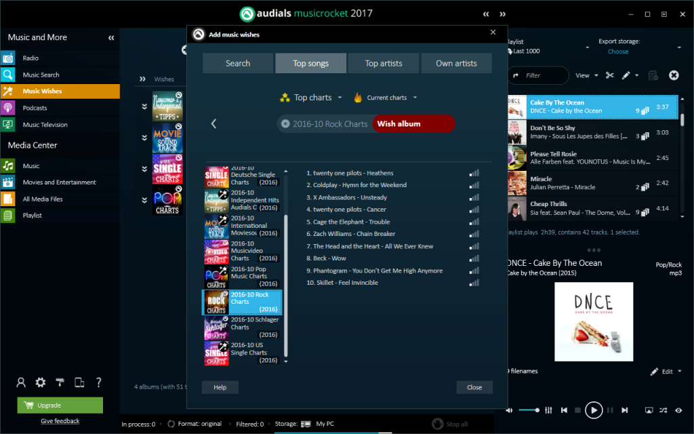
Task: Switch to the Top artists tab
Action: click(x=384, y=63)
